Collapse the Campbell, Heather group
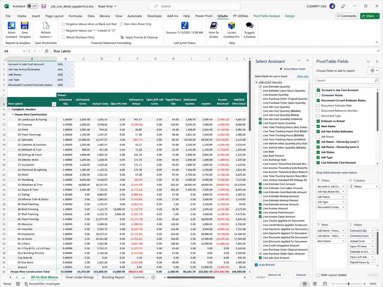Image resolution: width=383 pixels, height=287 pixels. 10,109
